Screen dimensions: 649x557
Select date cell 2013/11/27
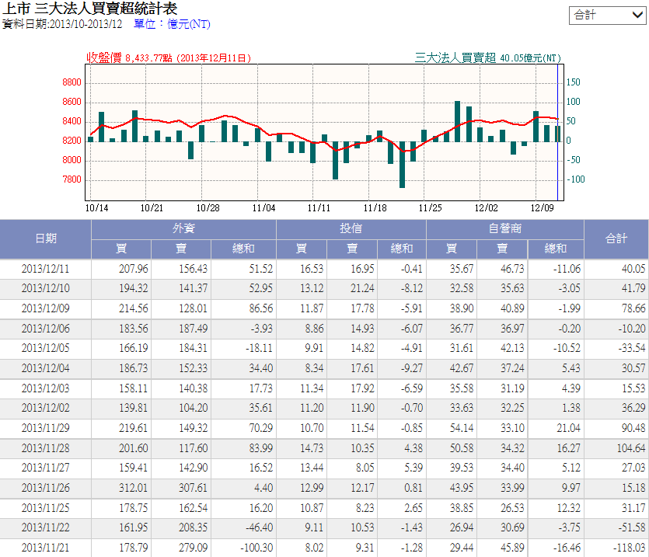[46, 468]
